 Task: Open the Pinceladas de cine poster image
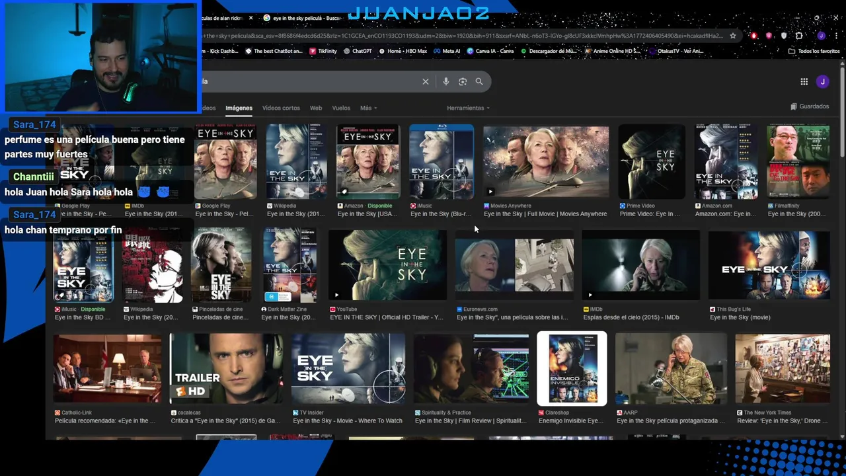pos(221,265)
